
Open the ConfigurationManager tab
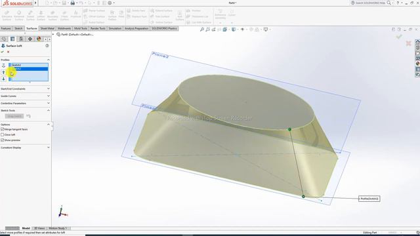click(x=21, y=39)
